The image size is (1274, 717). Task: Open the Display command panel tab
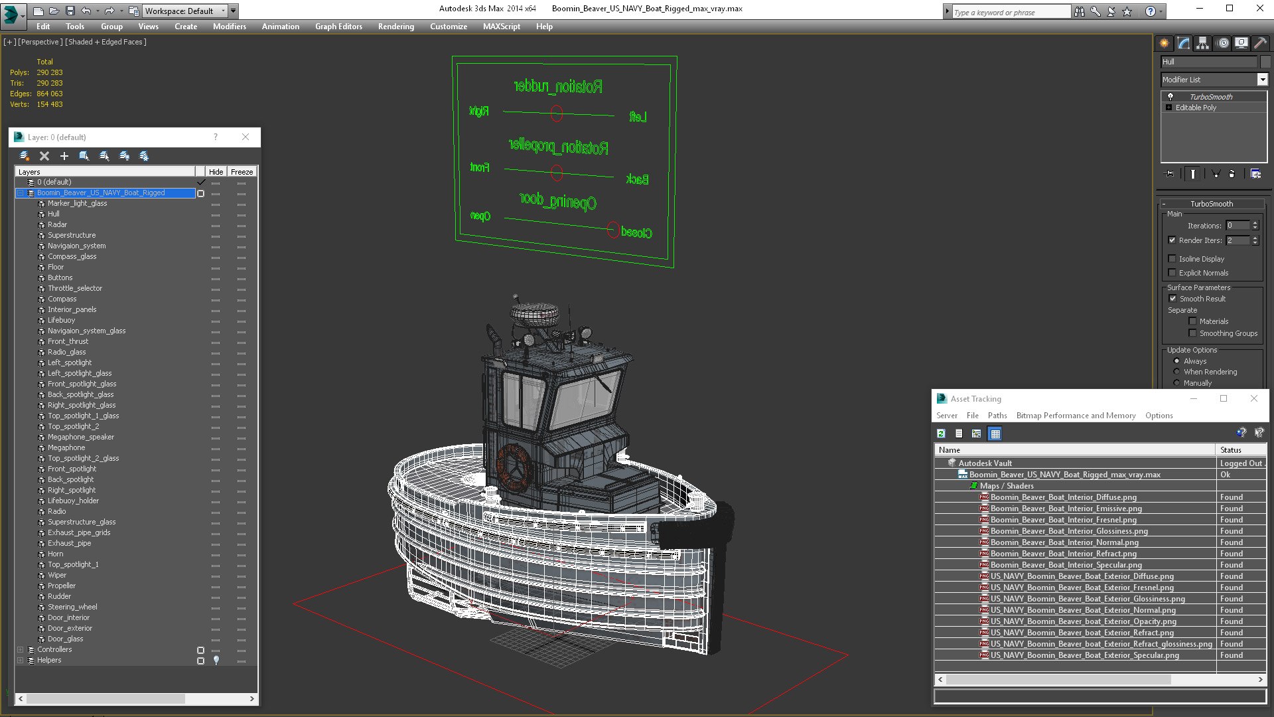(1241, 43)
